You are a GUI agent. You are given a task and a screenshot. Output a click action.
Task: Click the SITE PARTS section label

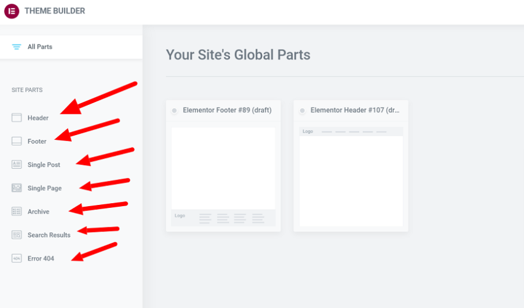point(27,90)
